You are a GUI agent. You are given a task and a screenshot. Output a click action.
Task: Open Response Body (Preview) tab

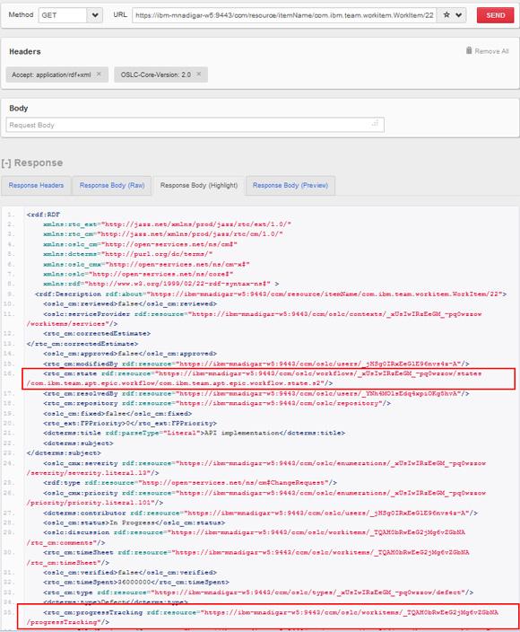(290, 186)
